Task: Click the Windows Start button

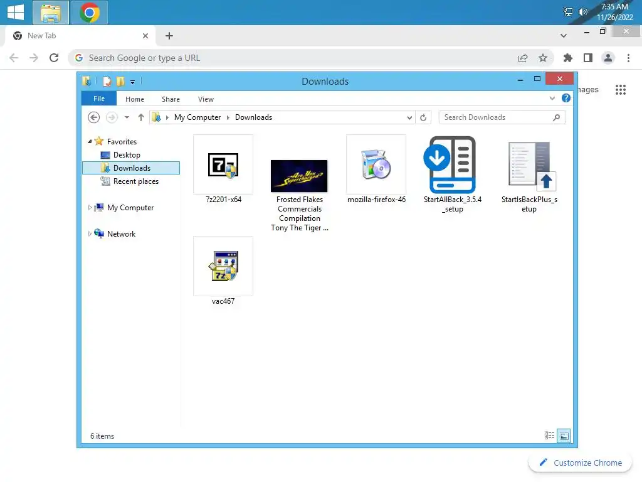Action: 16,13
